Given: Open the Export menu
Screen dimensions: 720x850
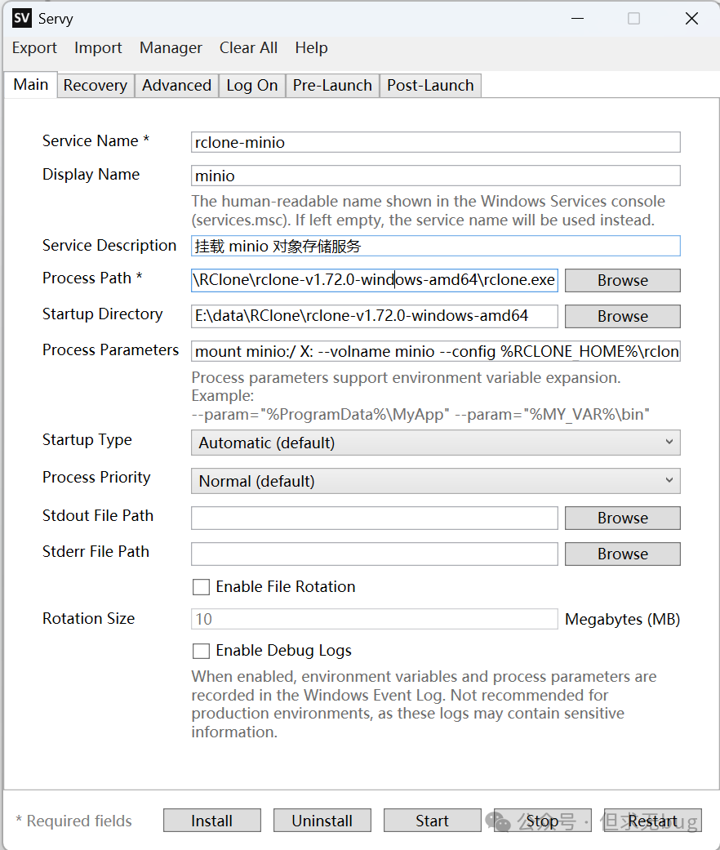Looking at the screenshot, I should (x=34, y=48).
